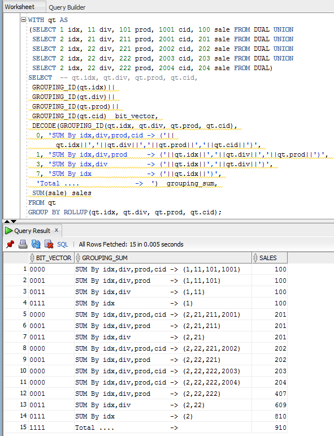Viewport: 334px width, 436px height.
Task: Click the sales value 910
Action: (270, 428)
